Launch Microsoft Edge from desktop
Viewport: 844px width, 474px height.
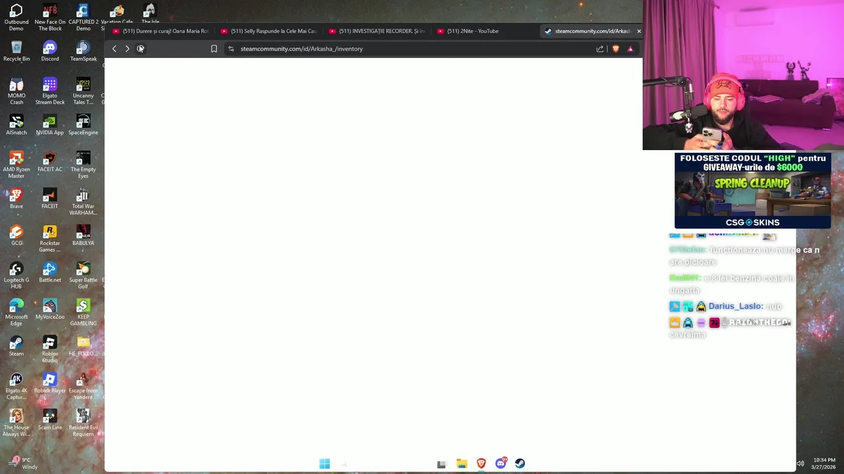(16, 312)
